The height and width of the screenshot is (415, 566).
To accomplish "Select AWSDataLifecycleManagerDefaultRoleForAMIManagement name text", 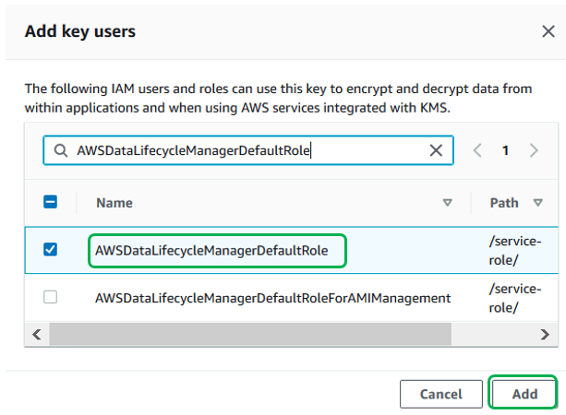I will [273, 298].
